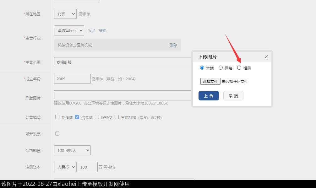This screenshot has height=188, width=316.
Task: Expand the 请选择行业 dropdown
Action: coord(69,30)
